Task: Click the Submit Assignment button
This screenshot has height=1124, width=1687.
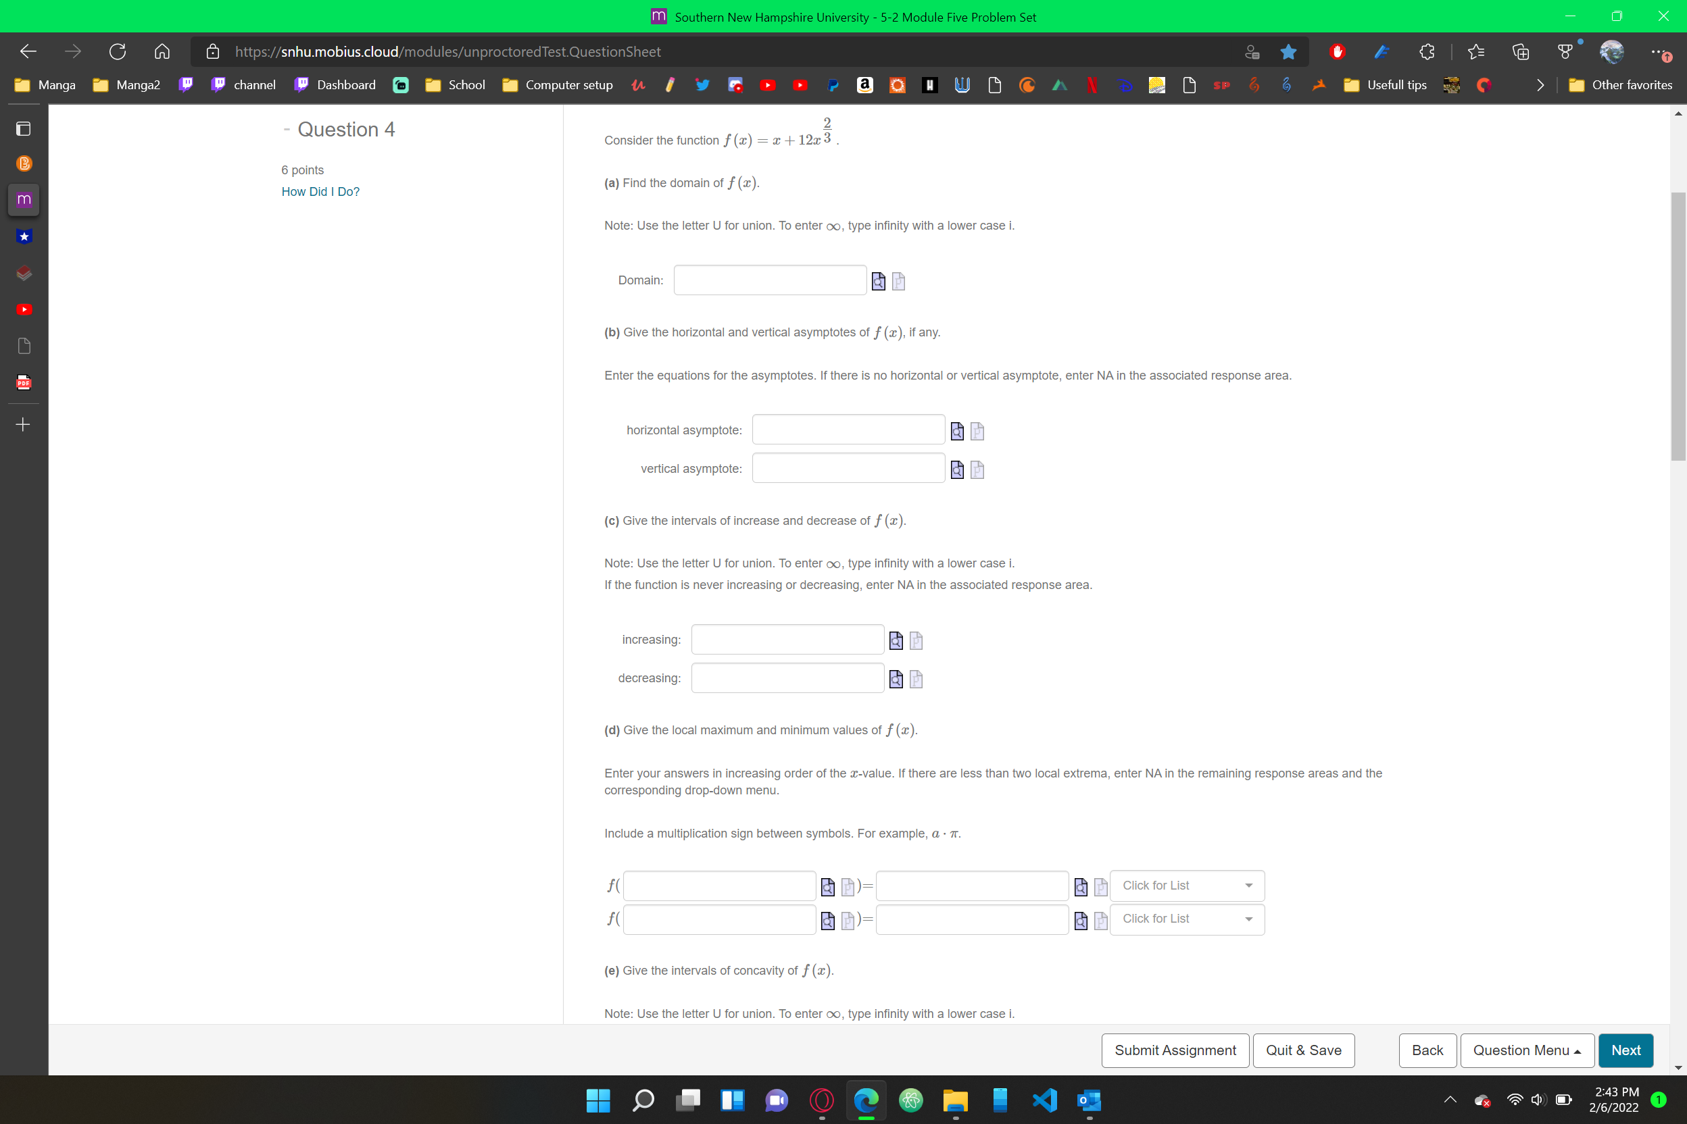Action: pyautogui.click(x=1174, y=1050)
